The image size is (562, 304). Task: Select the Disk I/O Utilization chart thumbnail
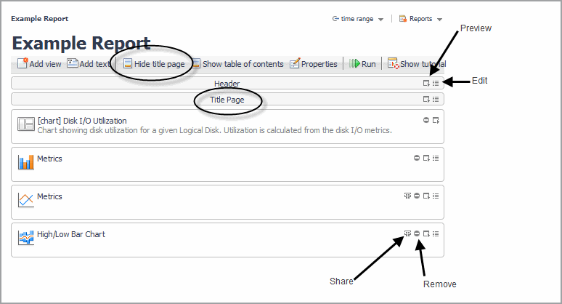[26, 124]
